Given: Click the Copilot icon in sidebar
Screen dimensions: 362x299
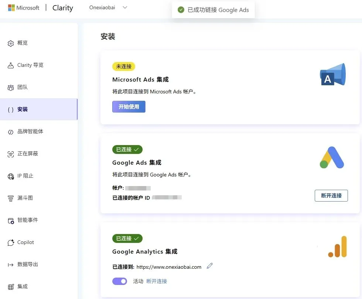Looking at the screenshot, I should point(11,243).
